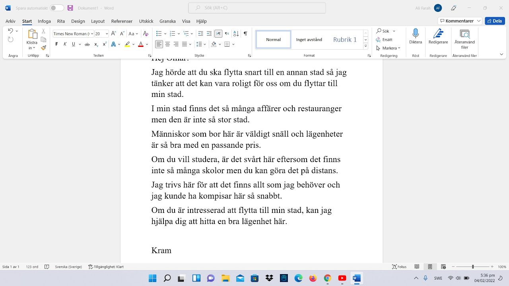Open the Times New Roman font dropdown

[x=92, y=34]
